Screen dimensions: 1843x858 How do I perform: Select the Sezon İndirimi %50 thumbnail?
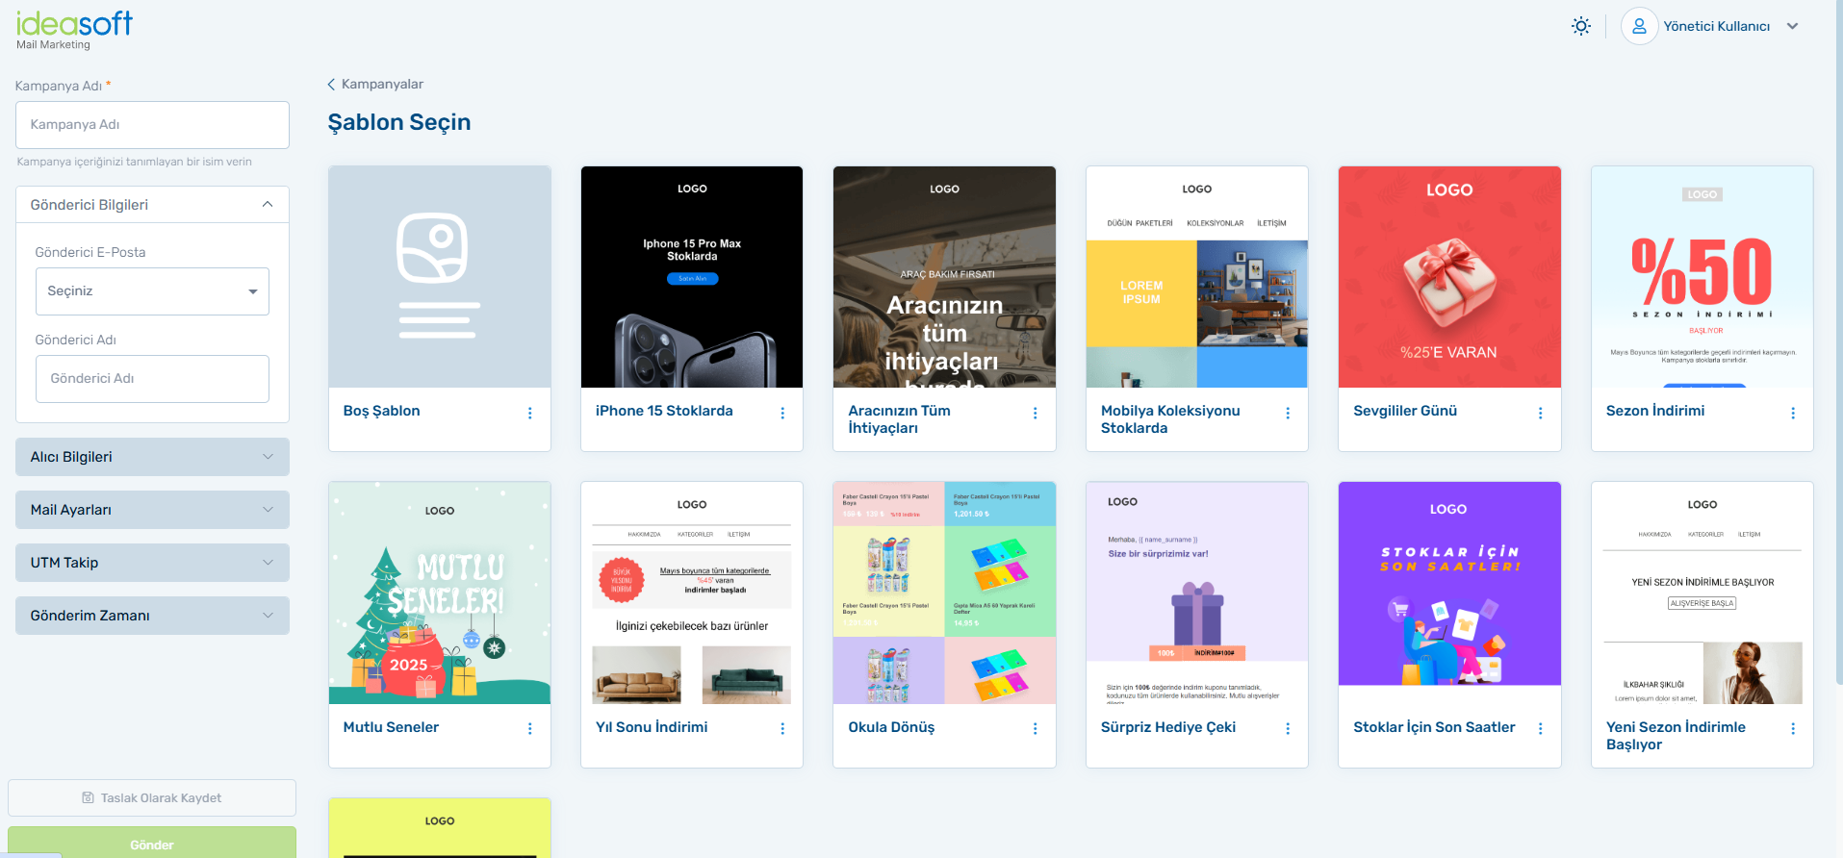tap(1702, 277)
